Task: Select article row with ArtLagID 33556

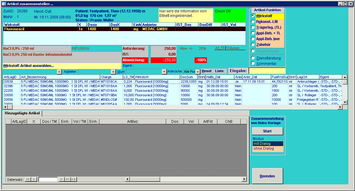Action: pyautogui.click(x=173, y=100)
